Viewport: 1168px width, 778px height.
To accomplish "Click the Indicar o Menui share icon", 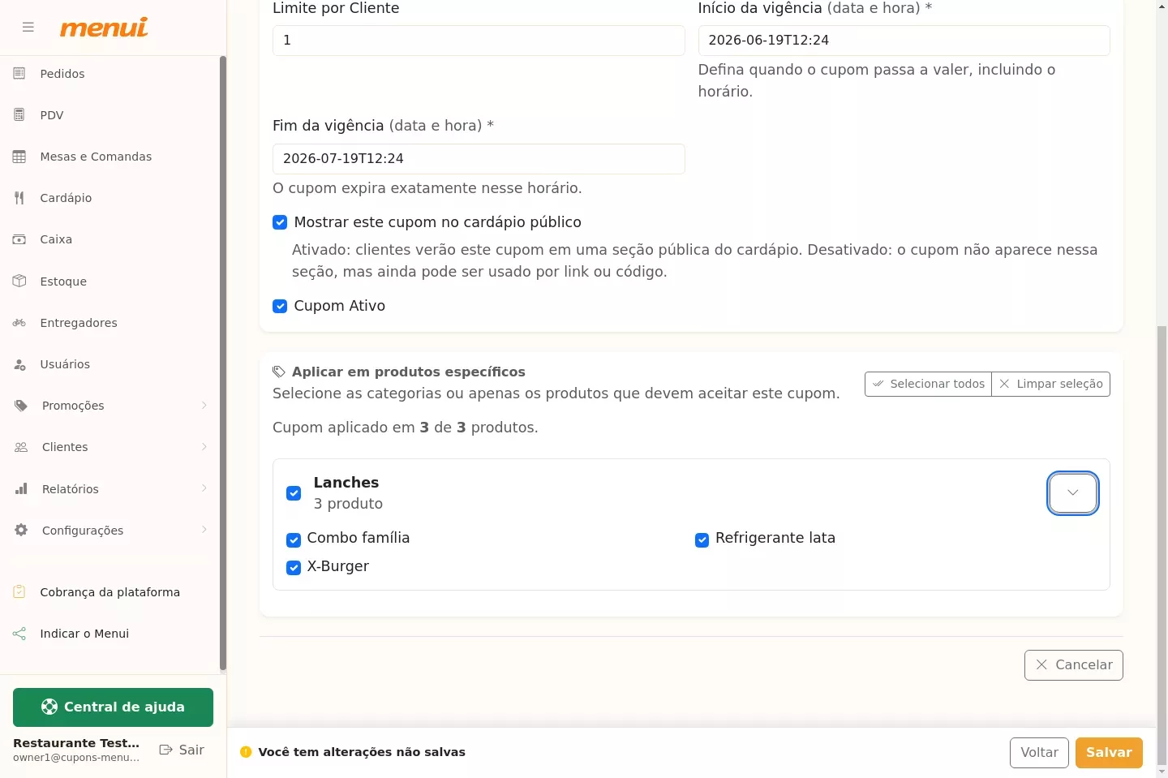I will [x=19, y=634].
